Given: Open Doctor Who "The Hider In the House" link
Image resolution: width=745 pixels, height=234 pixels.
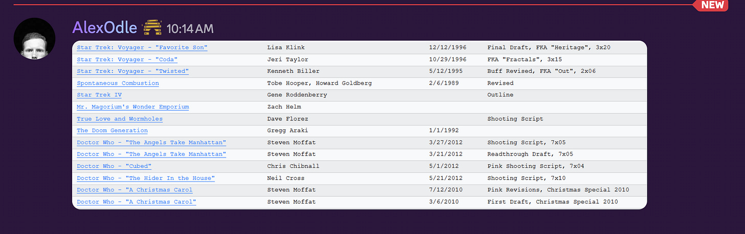Looking at the screenshot, I should click(x=146, y=178).
